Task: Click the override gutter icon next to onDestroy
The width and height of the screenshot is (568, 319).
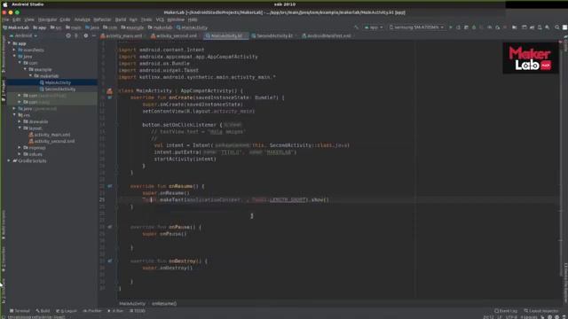Action: [110, 261]
